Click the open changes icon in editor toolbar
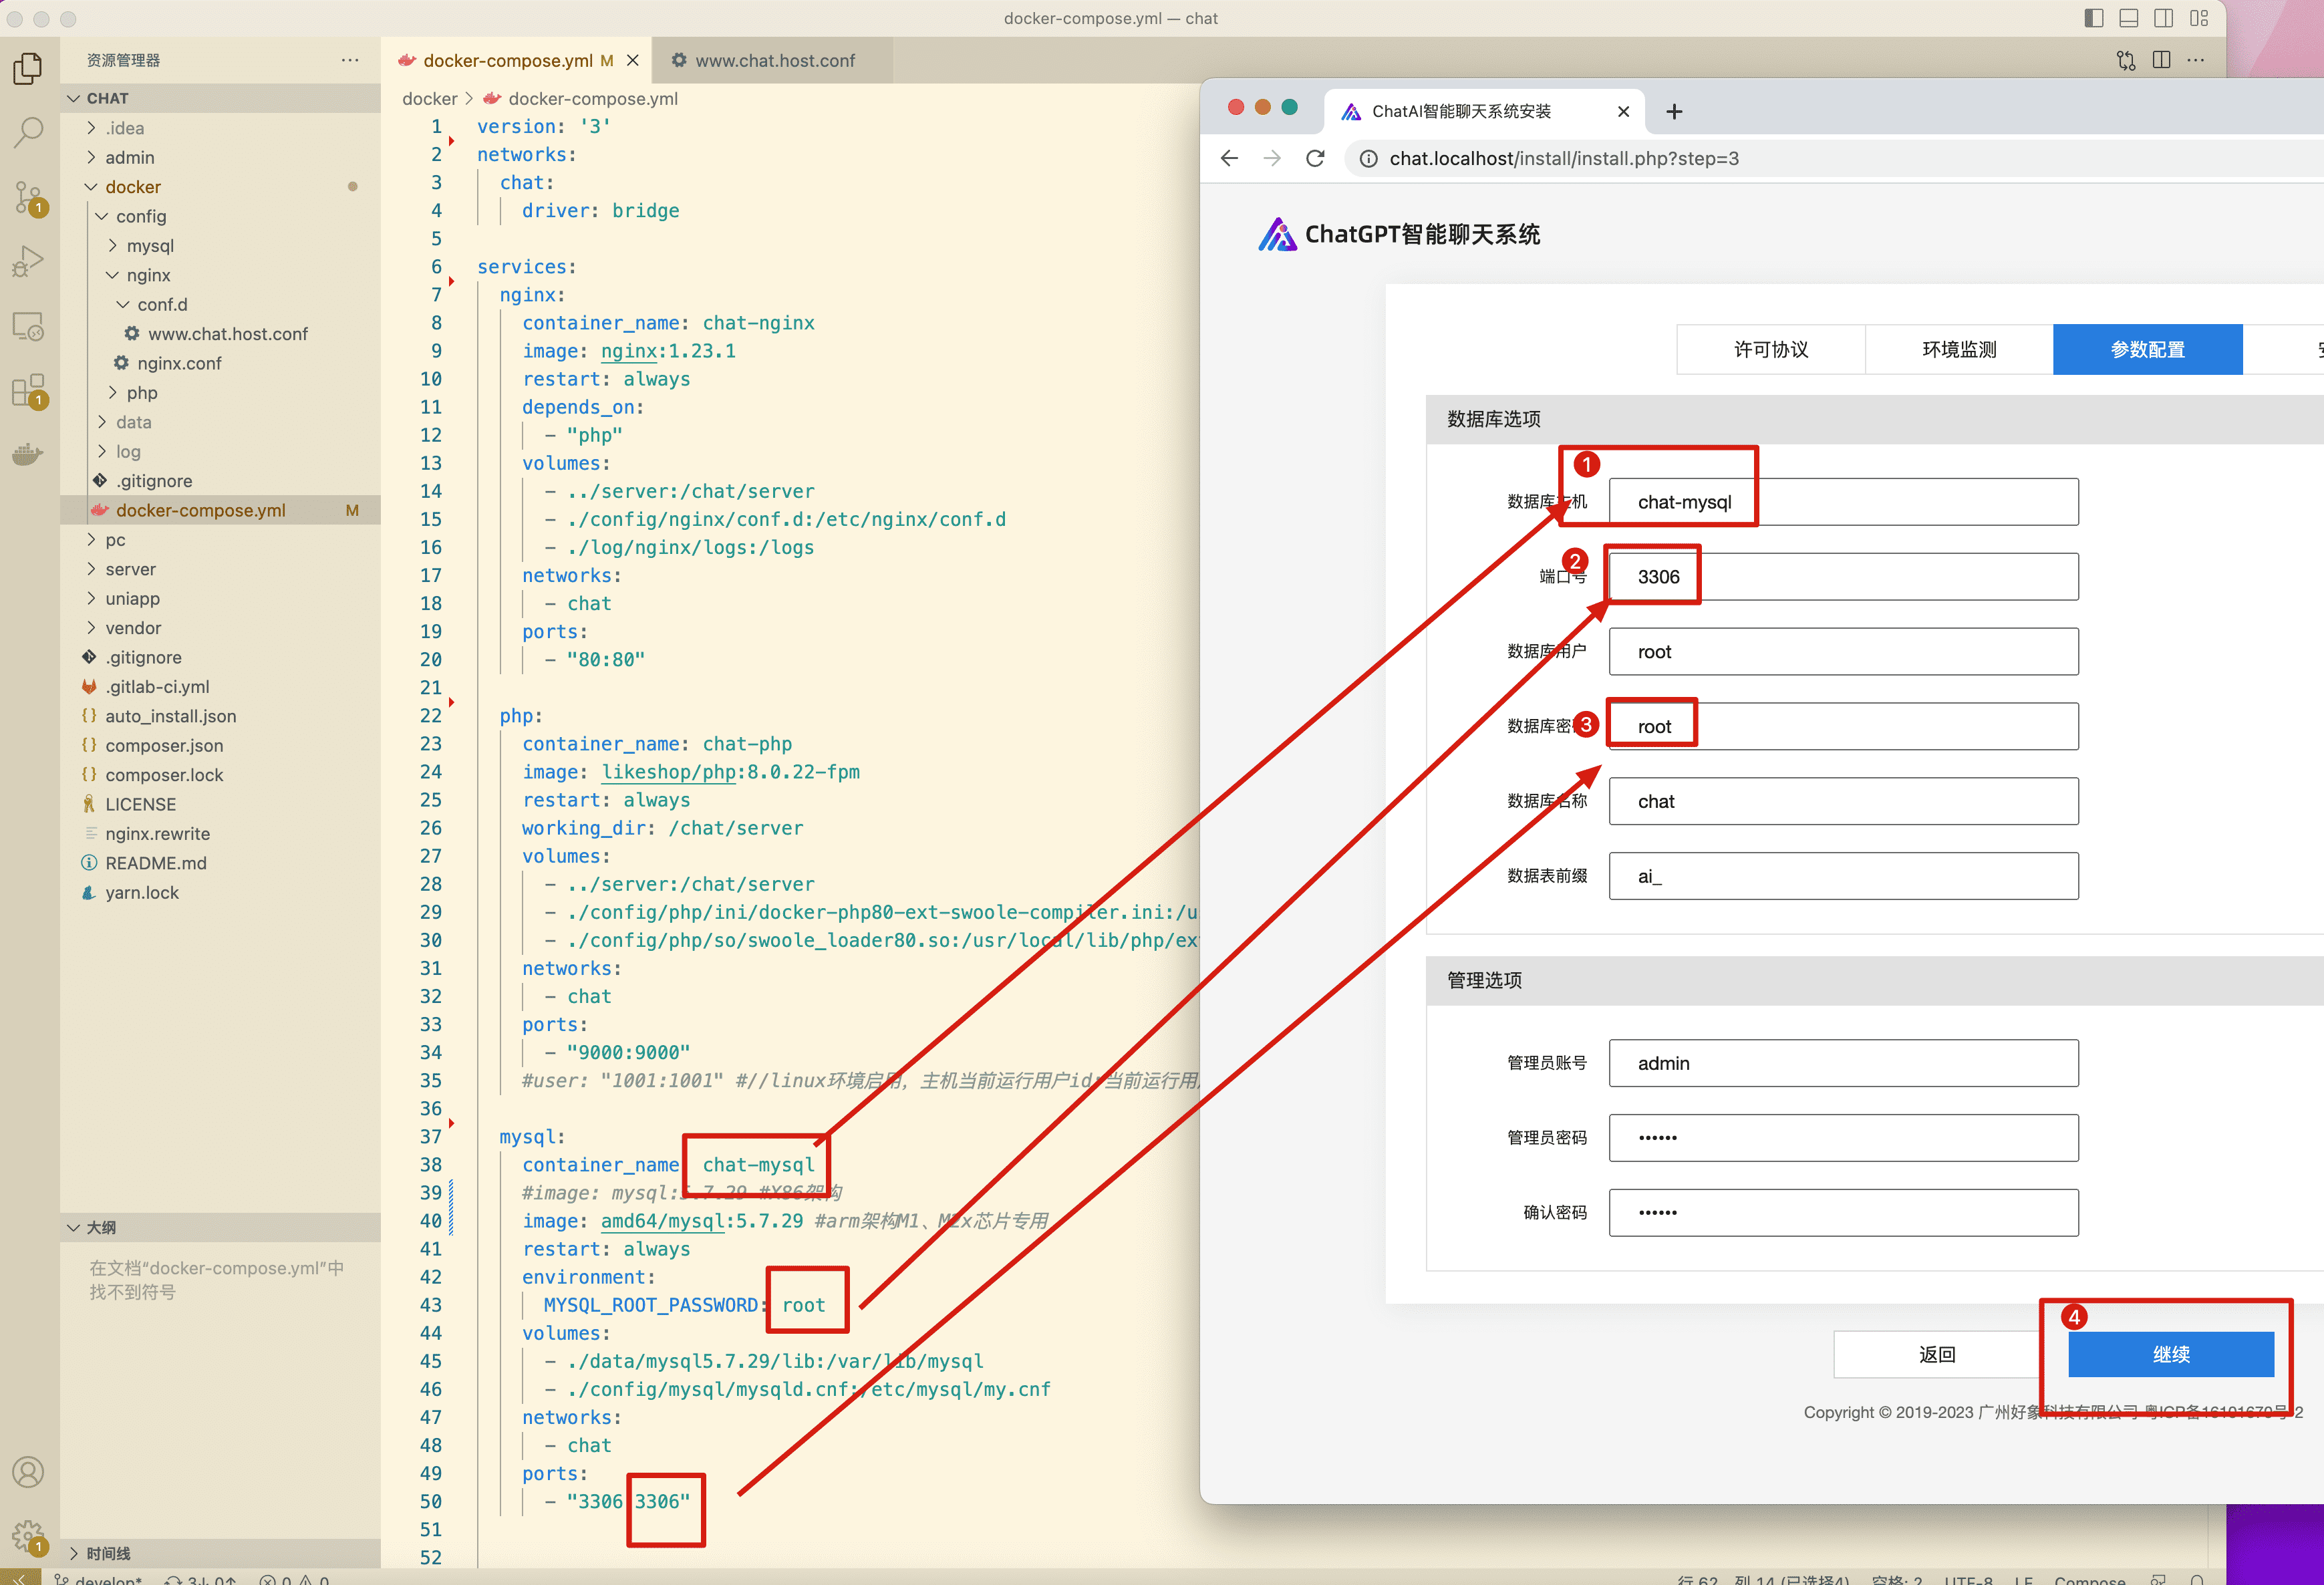2324x1585 pixels. point(2126,60)
